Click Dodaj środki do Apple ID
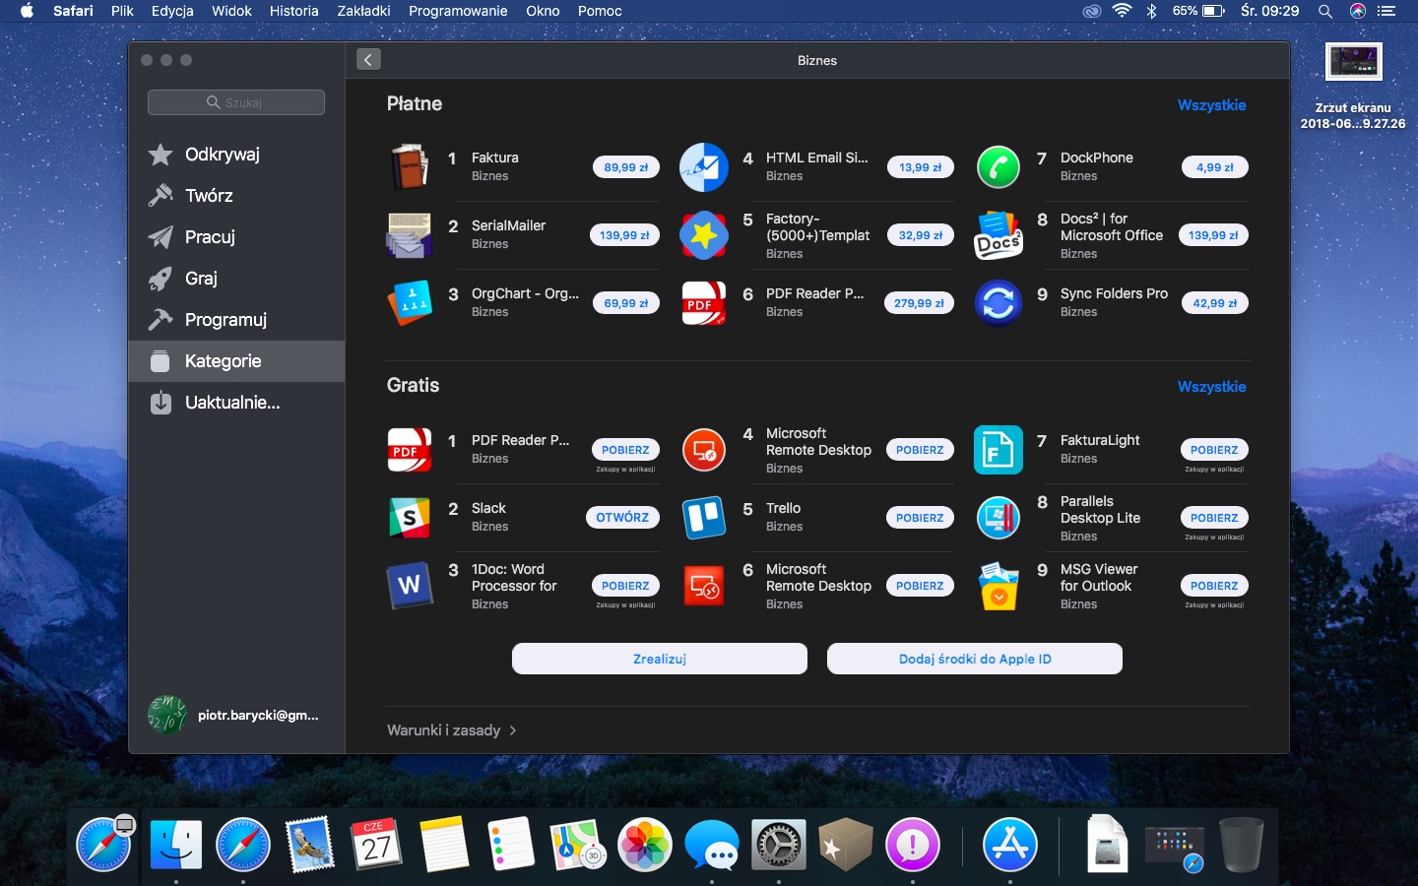 click(x=975, y=659)
